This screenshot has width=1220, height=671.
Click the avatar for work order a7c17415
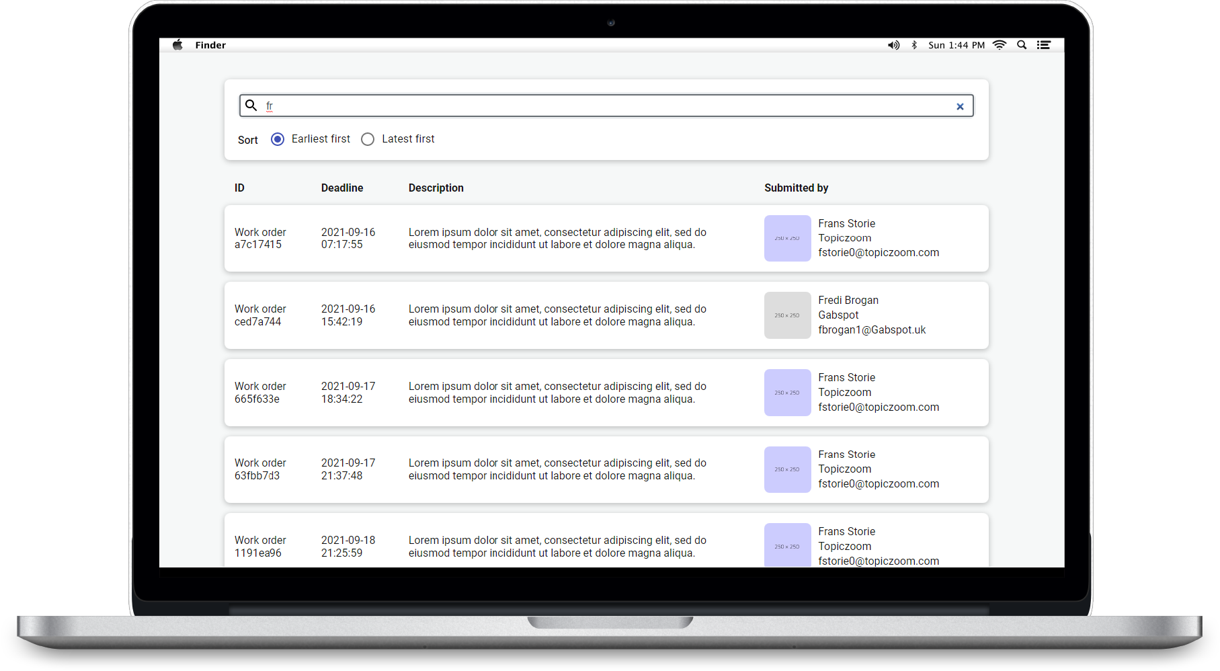[x=787, y=238]
